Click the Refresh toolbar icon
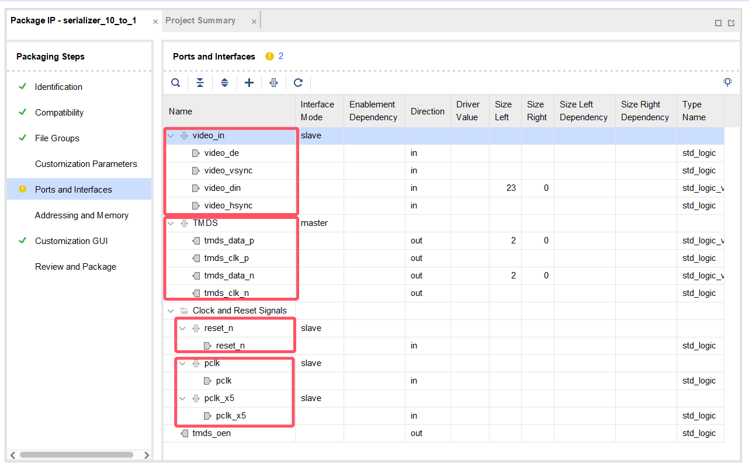Image resolution: width=749 pixels, height=467 pixels. click(298, 83)
